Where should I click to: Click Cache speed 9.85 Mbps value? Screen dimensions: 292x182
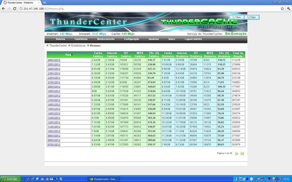coord(128,34)
